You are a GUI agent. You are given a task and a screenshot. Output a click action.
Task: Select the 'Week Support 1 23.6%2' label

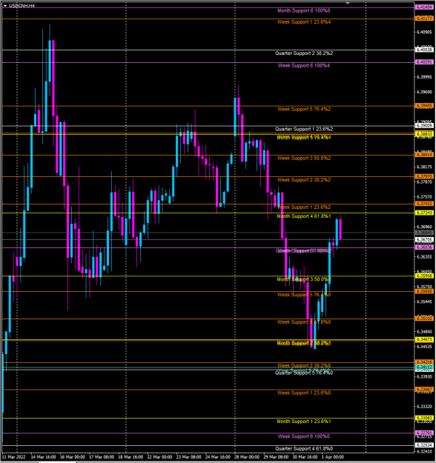pos(304,207)
